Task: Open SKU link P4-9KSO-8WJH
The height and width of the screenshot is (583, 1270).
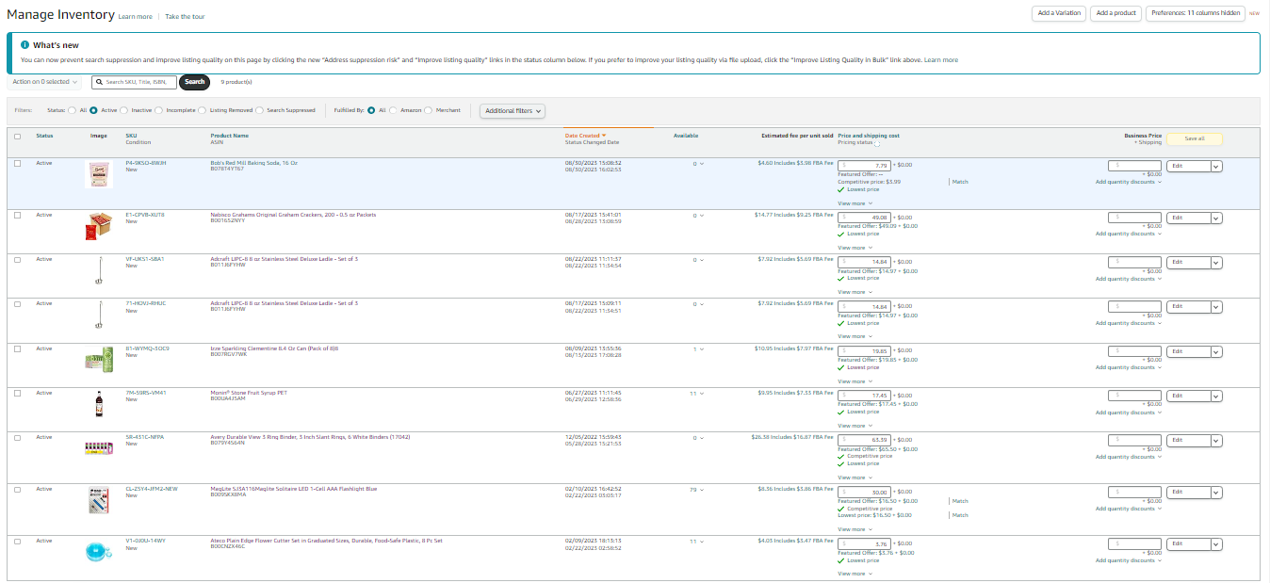Action: pyautogui.click(x=146, y=163)
